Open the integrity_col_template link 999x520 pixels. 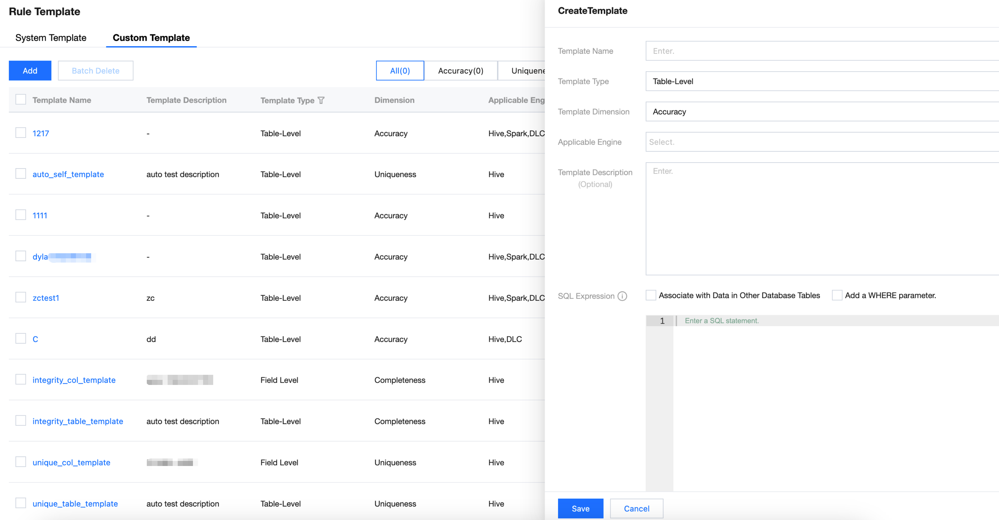pyautogui.click(x=74, y=380)
